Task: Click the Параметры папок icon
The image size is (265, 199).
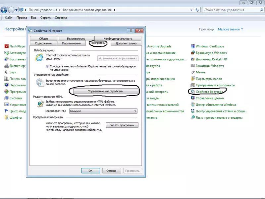Action: click(193, 79)
